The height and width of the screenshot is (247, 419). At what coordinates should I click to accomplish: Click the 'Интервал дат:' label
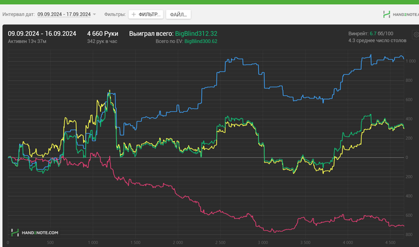(x=19, y=14)
